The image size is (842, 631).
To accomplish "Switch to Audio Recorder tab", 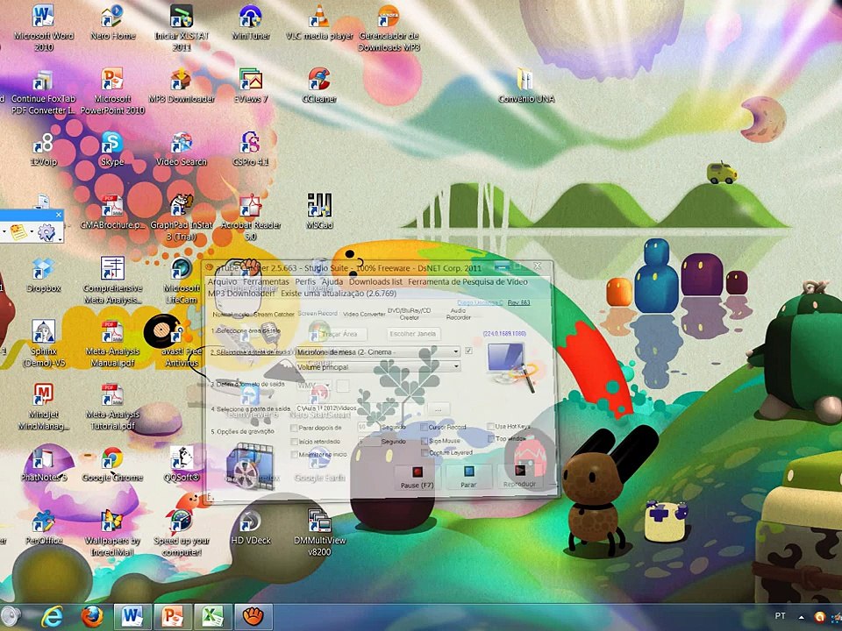I will pyautogui.click(x=458, y=314).
